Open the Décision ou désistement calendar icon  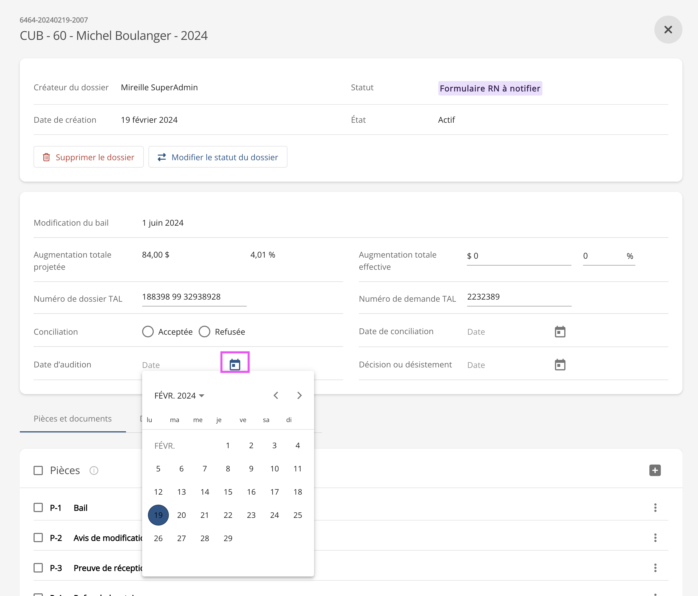tap(560, 365)
